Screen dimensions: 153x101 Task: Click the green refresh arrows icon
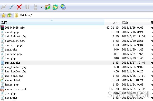click(x=55, y=7)
